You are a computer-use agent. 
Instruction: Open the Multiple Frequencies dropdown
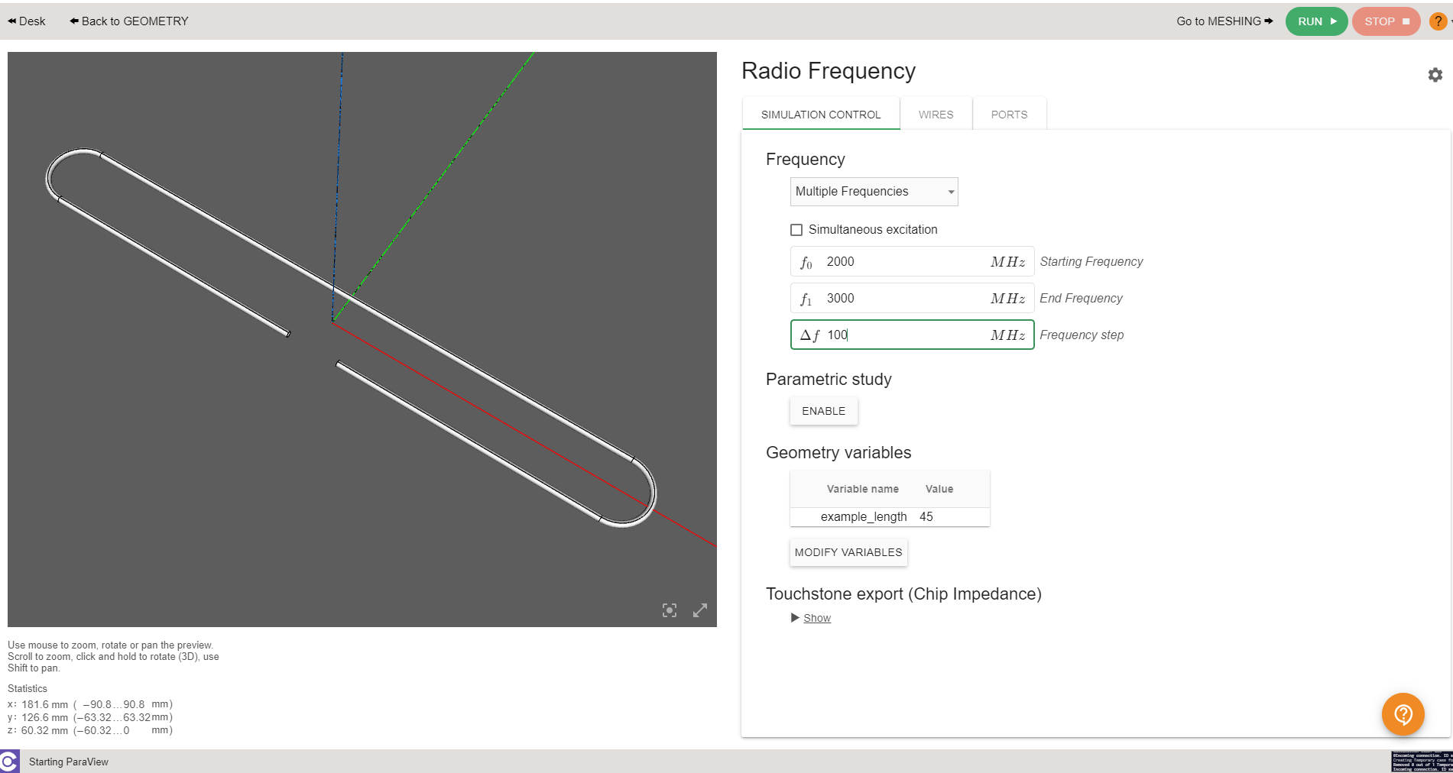(x=874, y=192)
